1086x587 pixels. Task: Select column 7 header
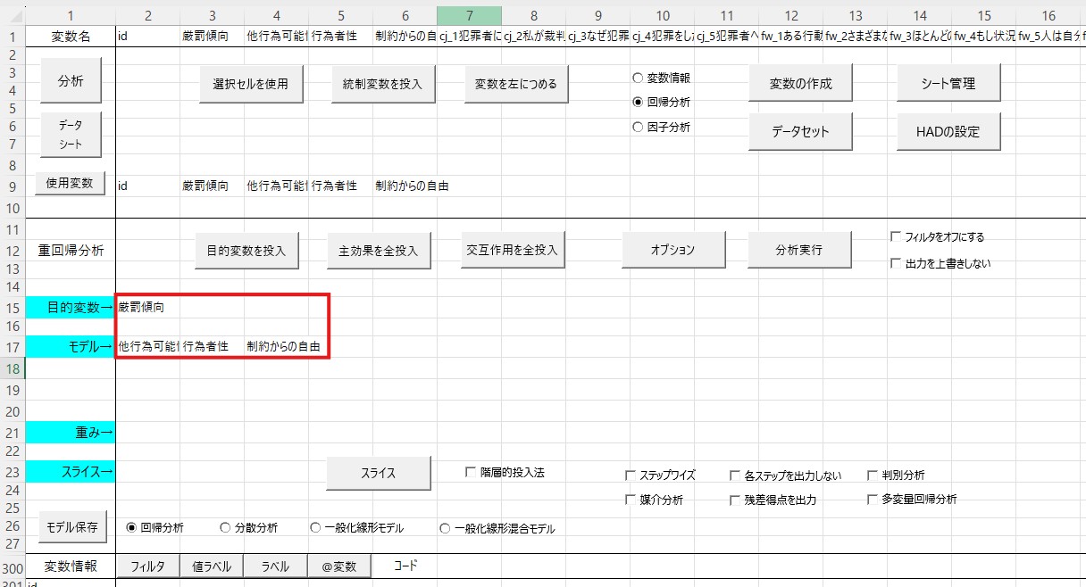pyautogui.click(x=469, y=15)
